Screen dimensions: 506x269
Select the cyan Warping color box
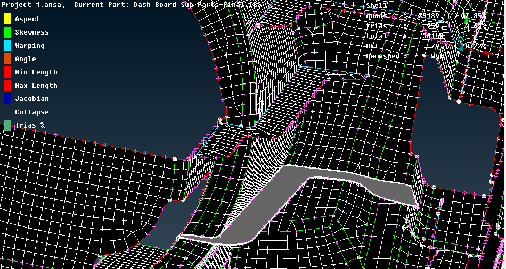[7, 46]
